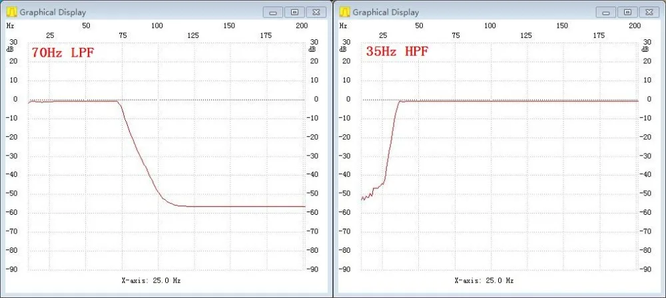
Task: Click the '200' frequency label in the LPF window
Action: pyautogui.click(x=302, y=26)
